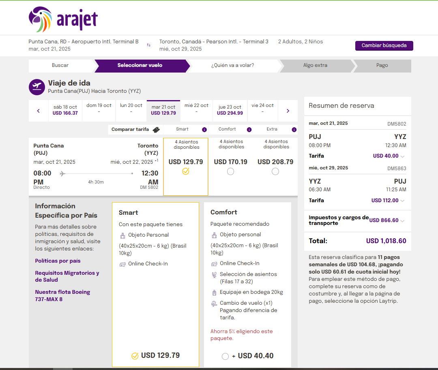The image size is (438, 370).
Task: Expand Impuestos y cargos de transporte details
Action: pyautogui.click(x=402, y=220)
